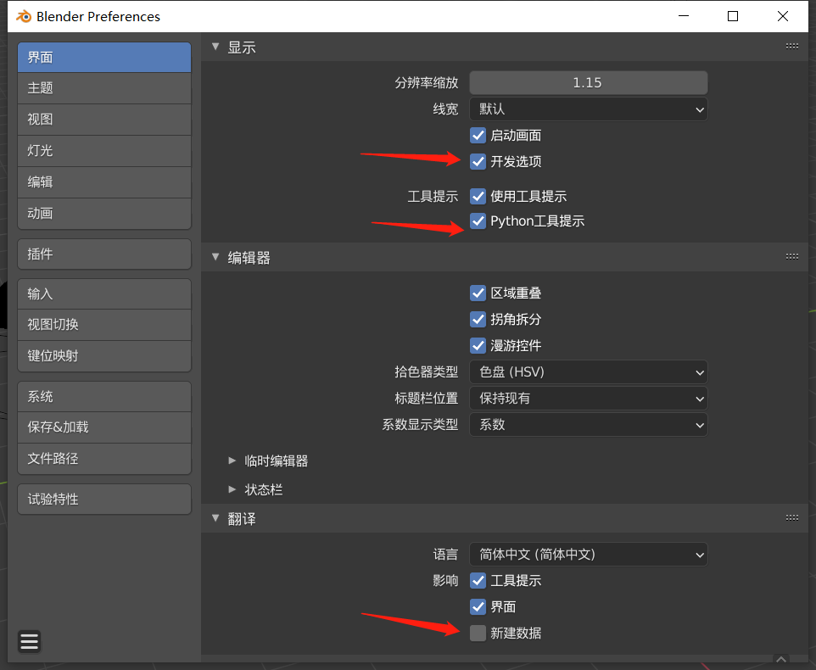Collapse the 翻译 panel
This screenshot has width=816, height=670.
coord(215,518)
